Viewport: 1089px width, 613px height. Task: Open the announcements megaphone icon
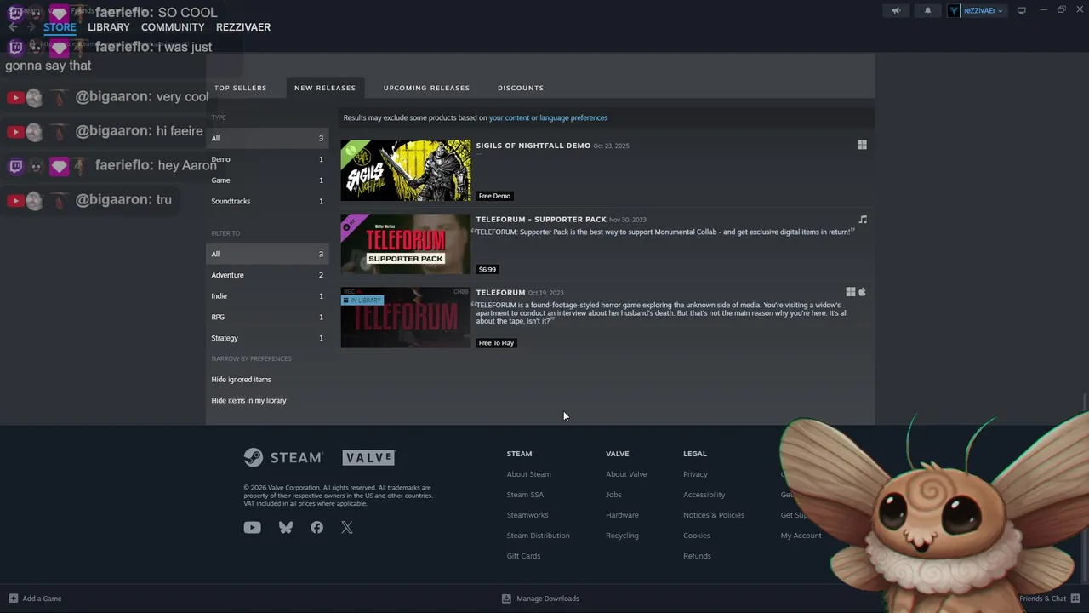coord(896,10)
